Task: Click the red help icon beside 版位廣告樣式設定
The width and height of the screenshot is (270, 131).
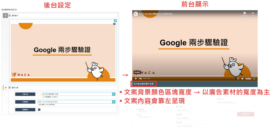Action: pos(16,10)
